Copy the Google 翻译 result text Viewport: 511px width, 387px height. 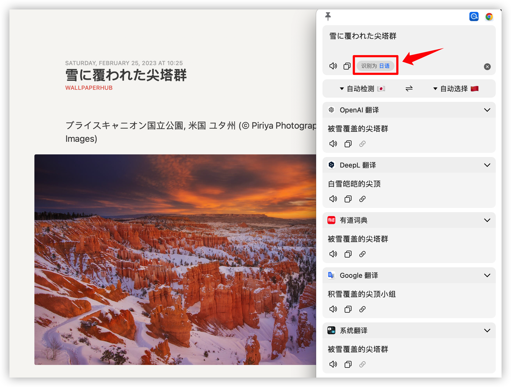348,309
